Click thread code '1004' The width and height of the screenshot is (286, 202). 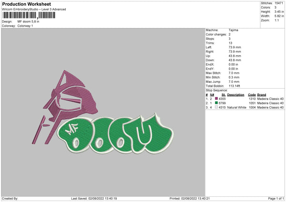point(252,108)
